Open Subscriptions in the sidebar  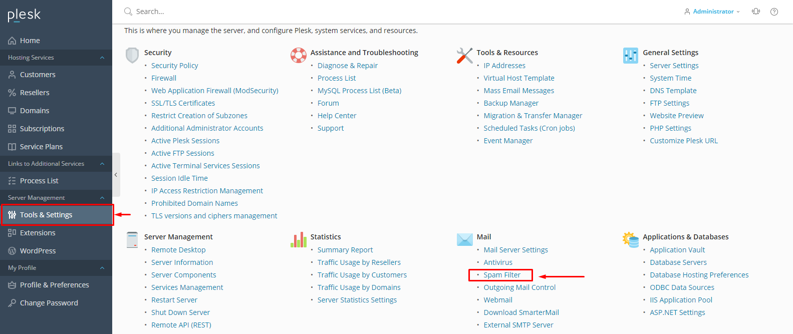(56, 129)
